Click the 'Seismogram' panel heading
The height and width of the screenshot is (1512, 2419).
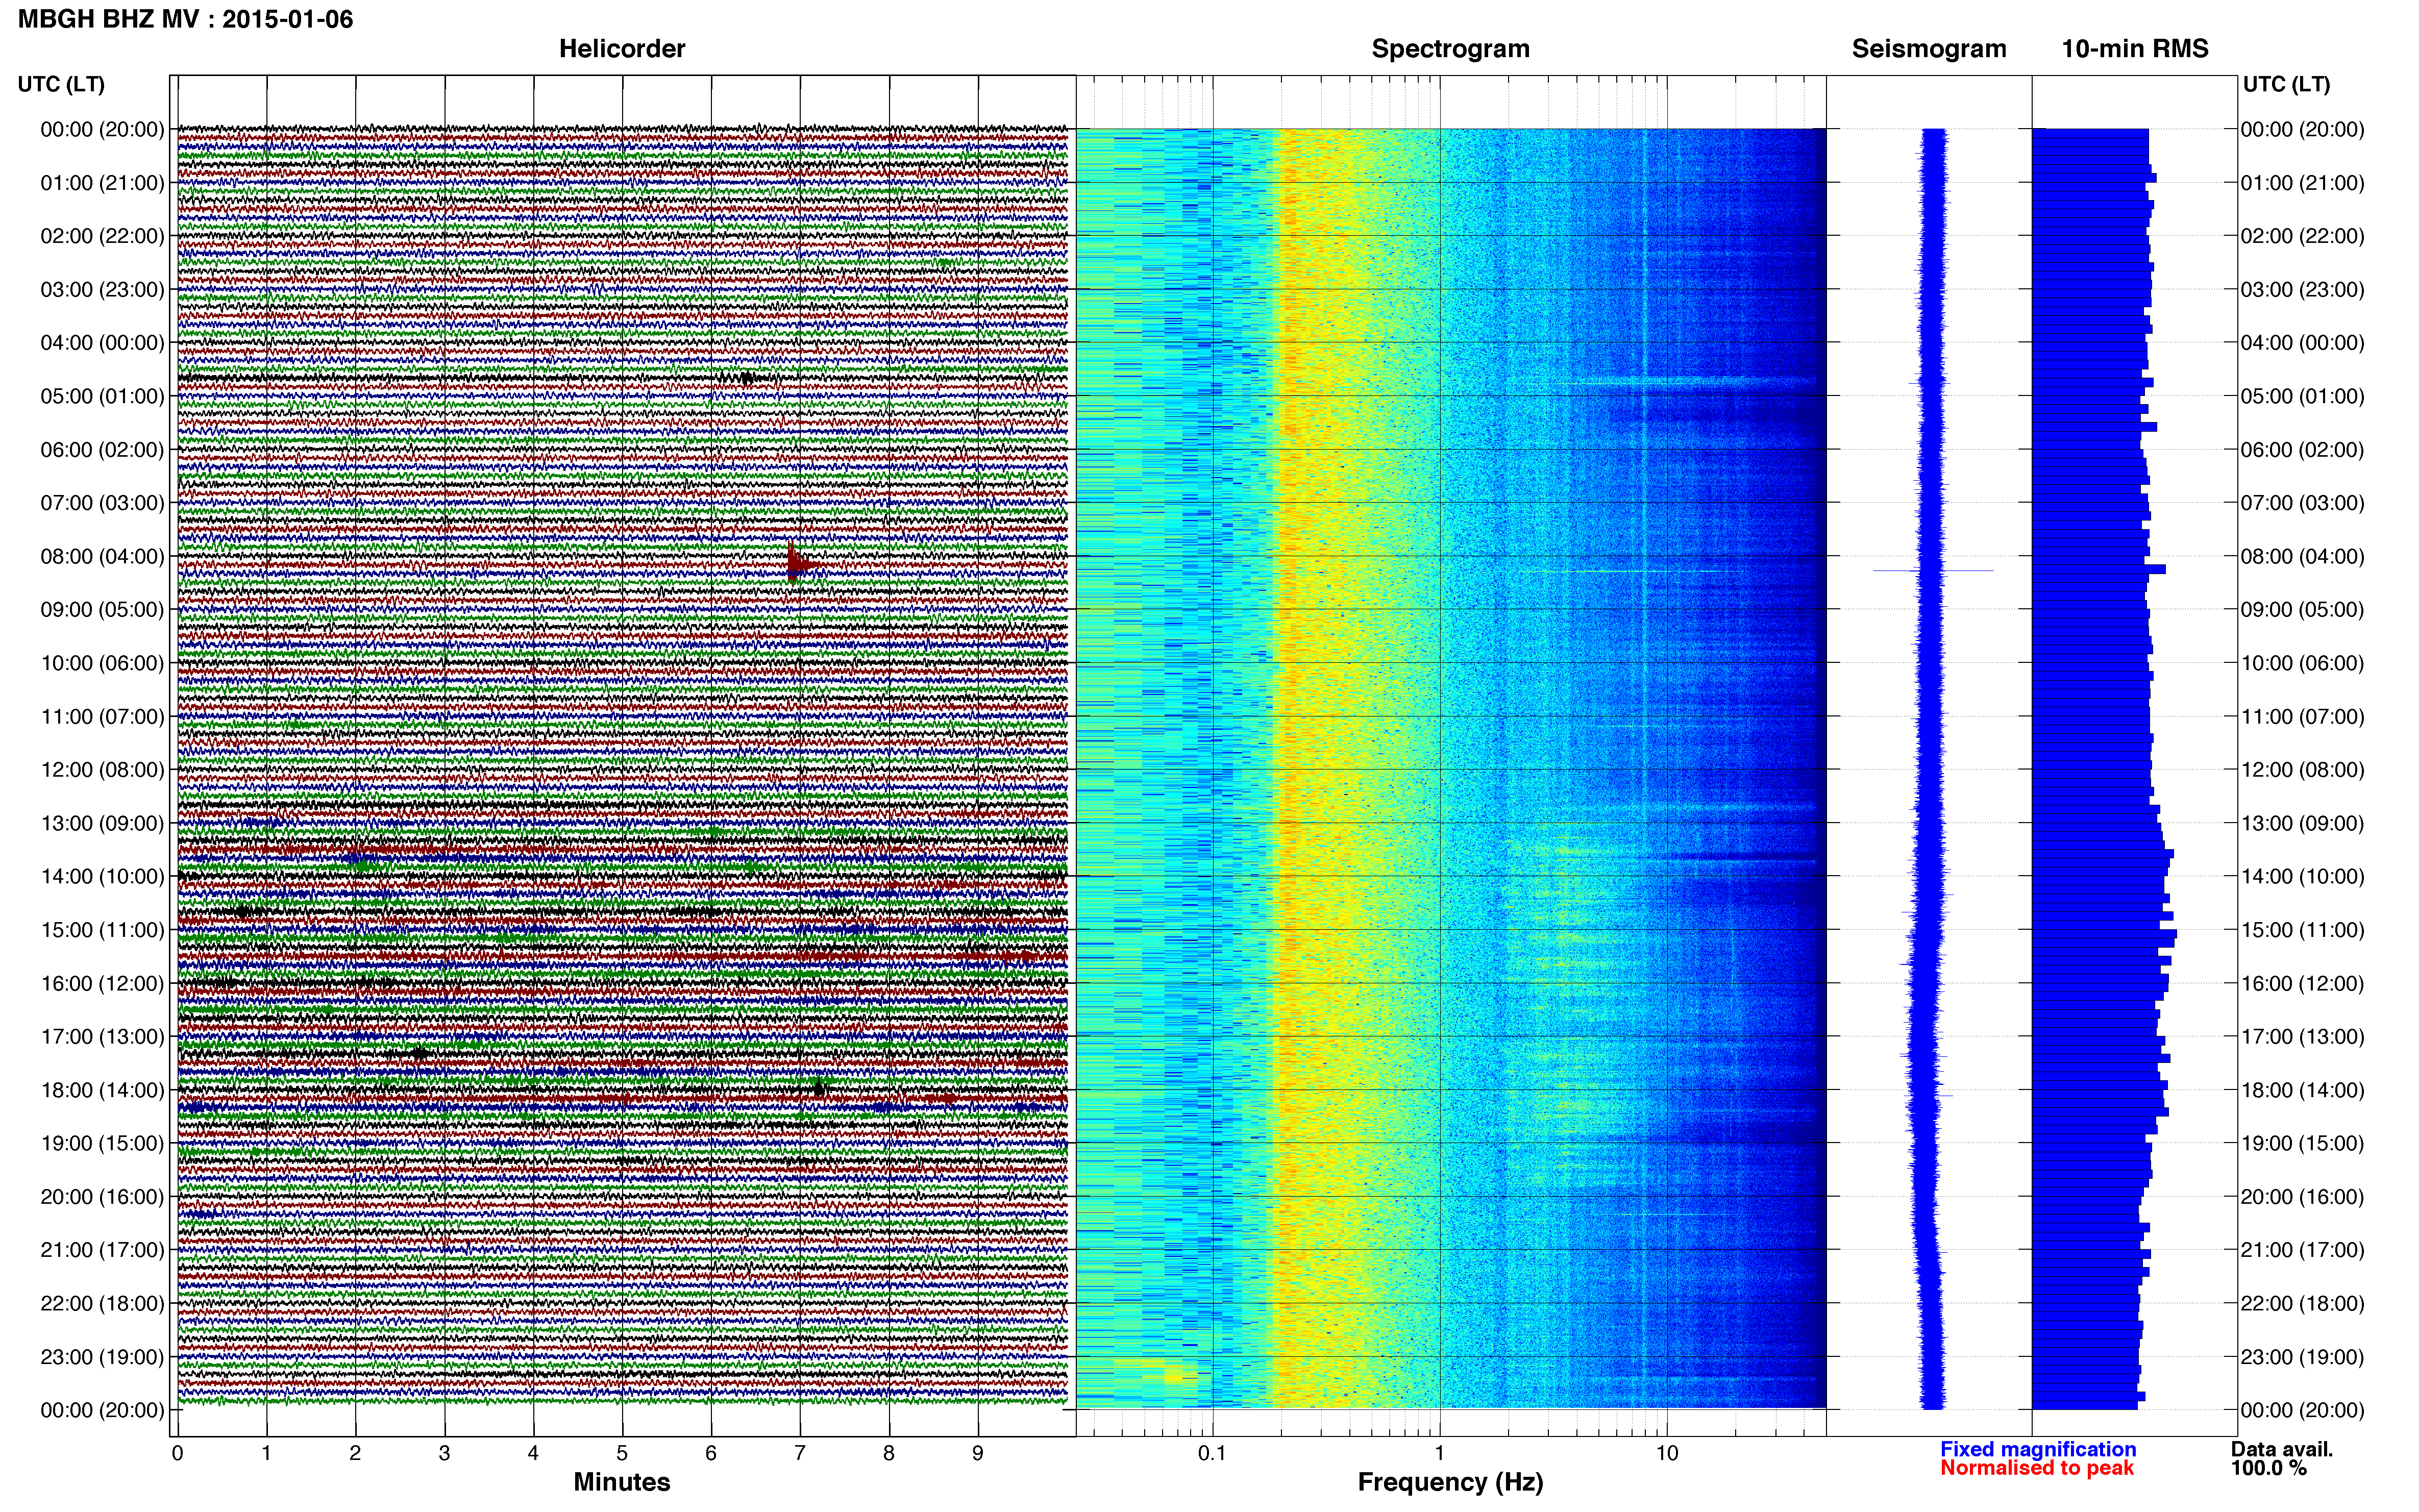pos(1929,48)
